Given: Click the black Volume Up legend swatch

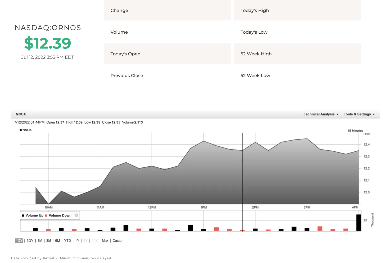Looking at the screenshot, I should pyautogui.click(x=23, y=215).
